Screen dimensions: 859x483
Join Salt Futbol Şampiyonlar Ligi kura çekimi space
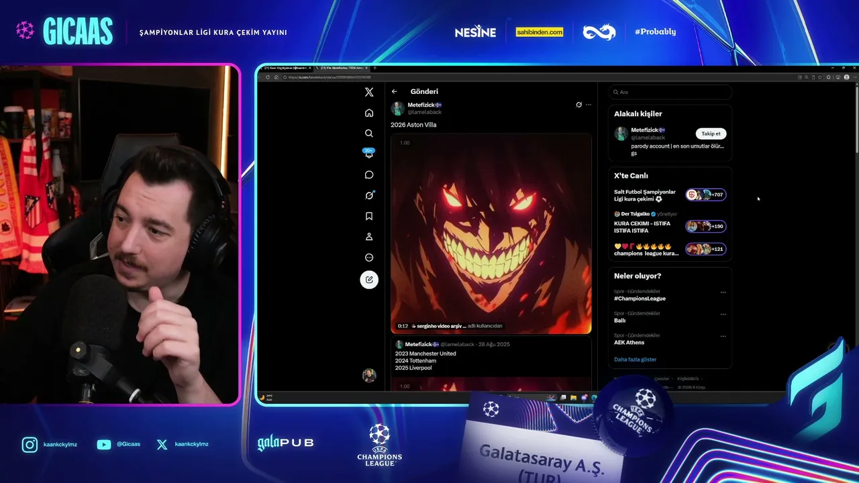tap(645, 195)
